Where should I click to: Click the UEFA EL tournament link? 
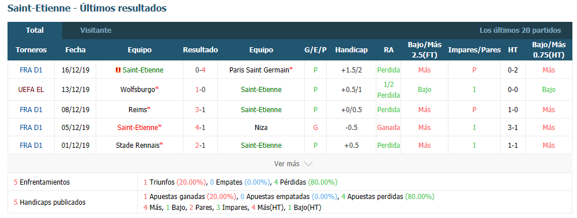31,90
